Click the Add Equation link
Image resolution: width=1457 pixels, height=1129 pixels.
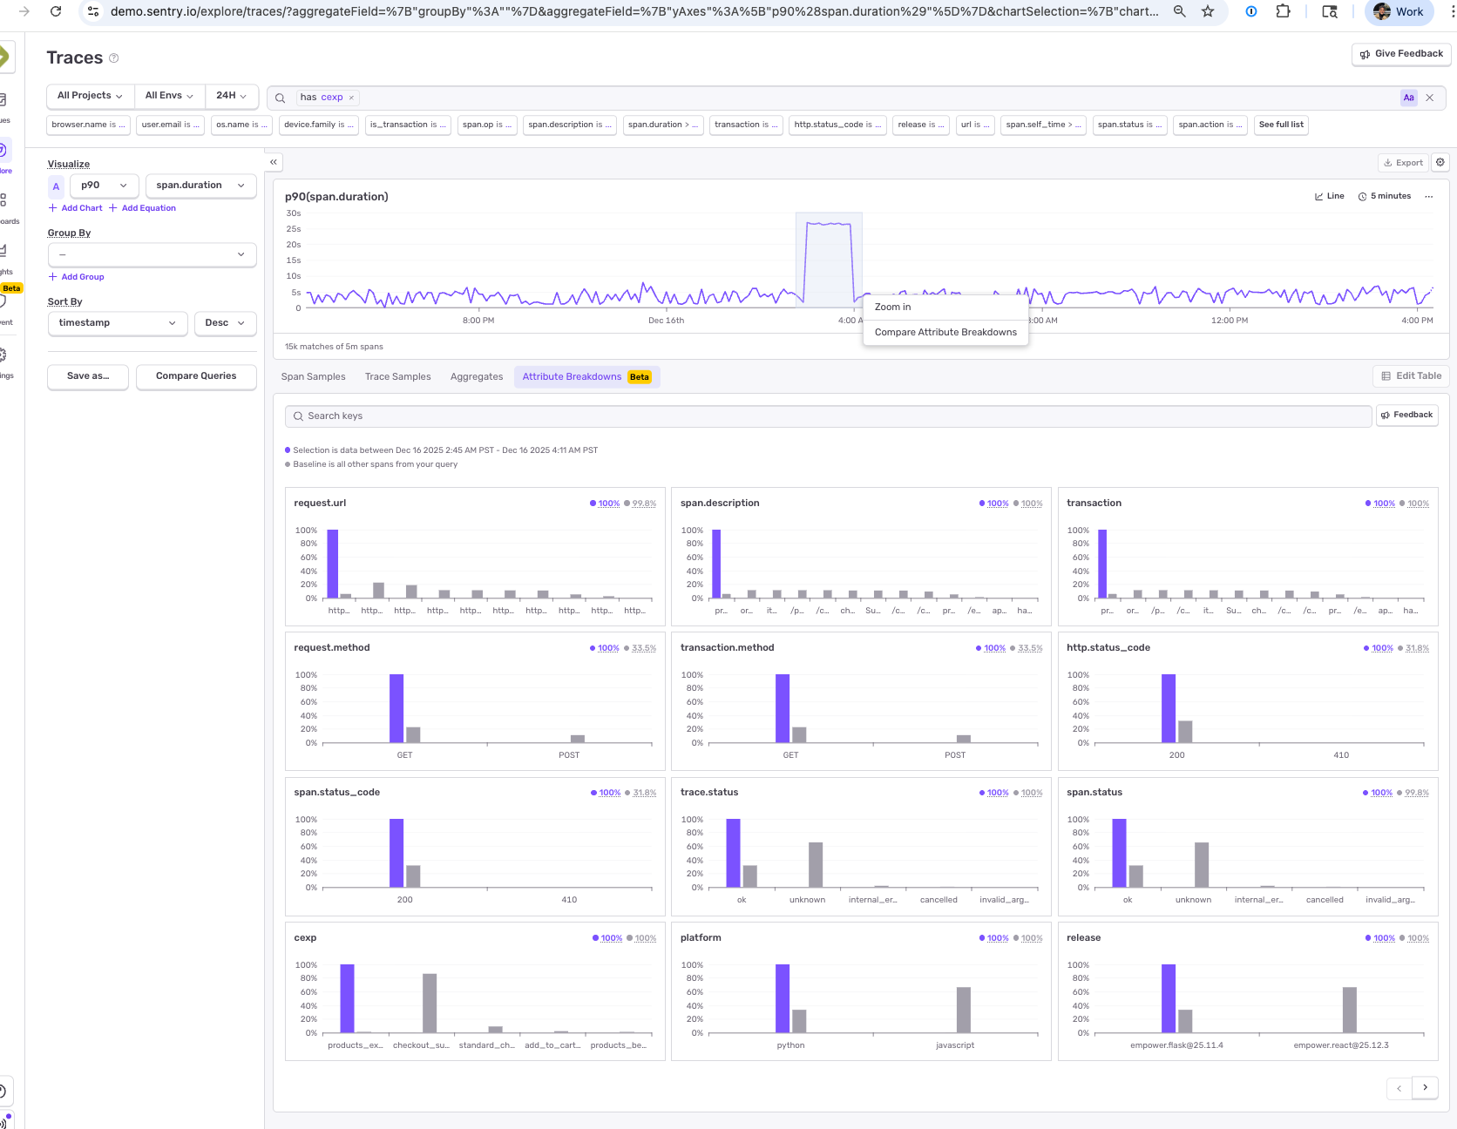click(148, 208)
